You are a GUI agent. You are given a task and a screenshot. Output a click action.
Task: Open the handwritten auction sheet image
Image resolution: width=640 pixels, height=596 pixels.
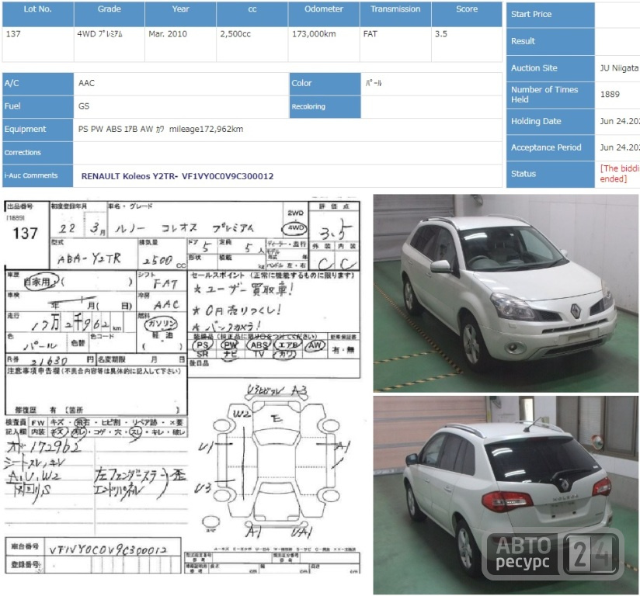pos(183,387)
